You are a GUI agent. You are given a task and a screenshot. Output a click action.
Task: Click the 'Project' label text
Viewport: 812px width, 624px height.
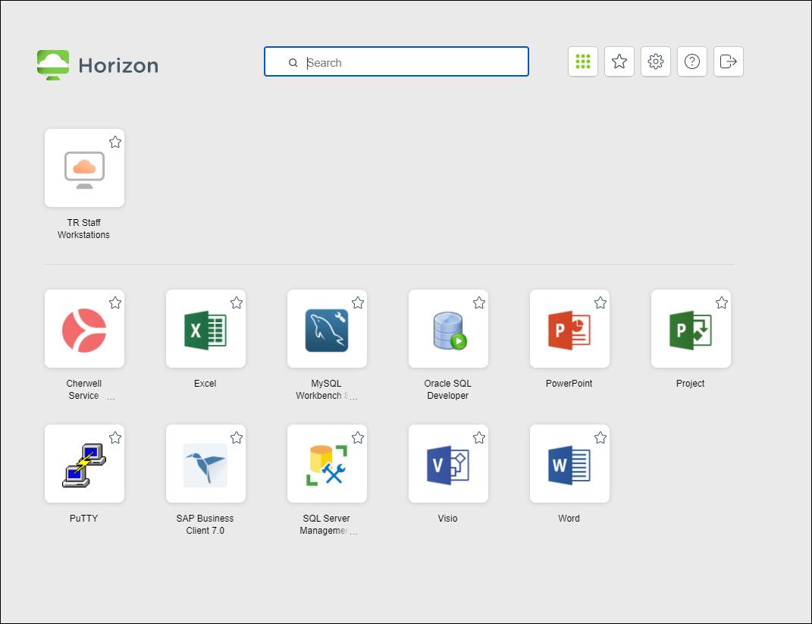pyautogui.click(x=690, y=383)
